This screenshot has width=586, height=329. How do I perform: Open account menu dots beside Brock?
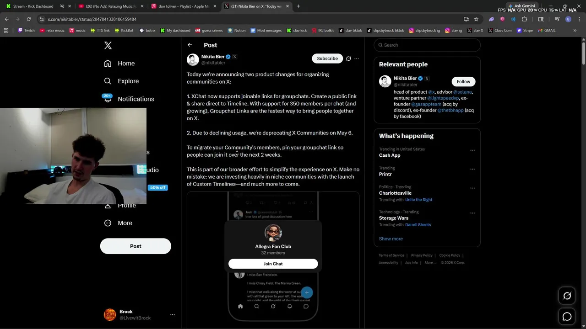[x=173, y=315]
